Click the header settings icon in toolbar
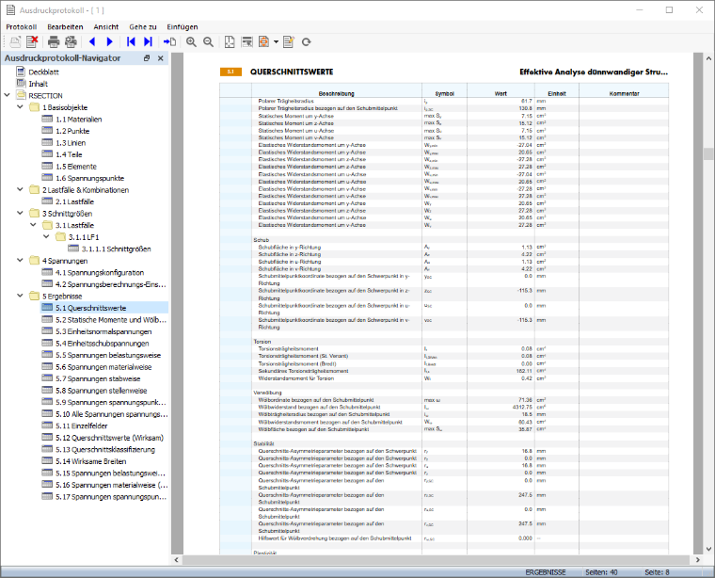Image resolution: width=715 pixels, height=578 pixels. point(246,41)
